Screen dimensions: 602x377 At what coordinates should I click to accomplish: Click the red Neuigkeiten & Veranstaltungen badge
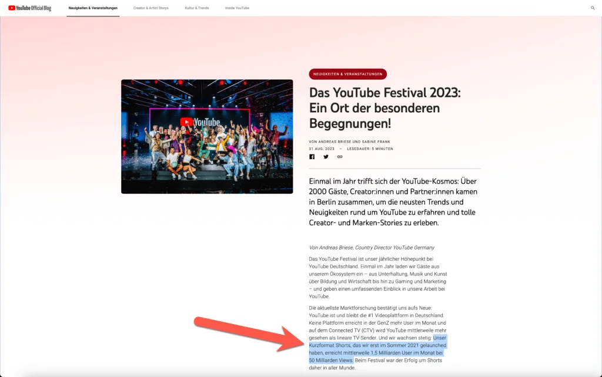click(347, 74)
